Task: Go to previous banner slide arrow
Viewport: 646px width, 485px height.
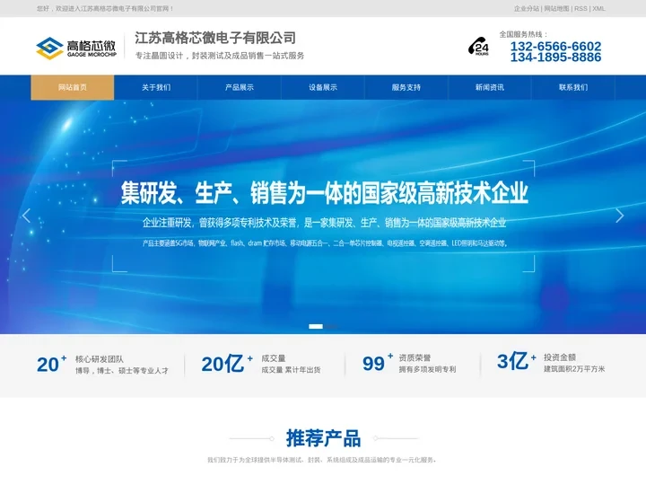Action: (26, 216)
